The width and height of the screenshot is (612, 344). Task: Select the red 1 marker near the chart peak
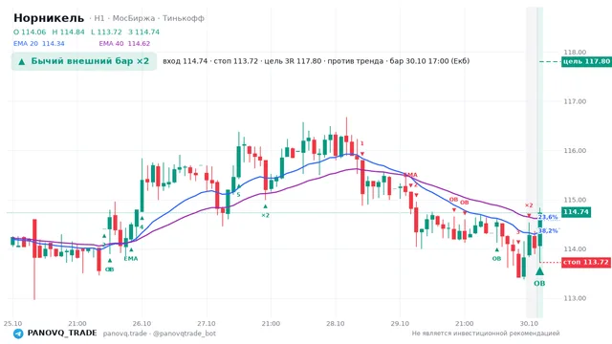click(362, 144)
